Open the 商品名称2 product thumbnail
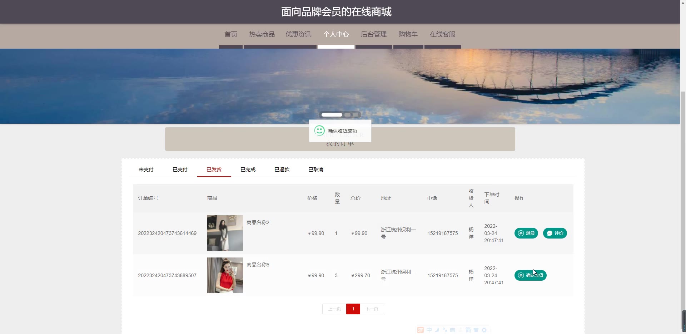 [225, 233]
